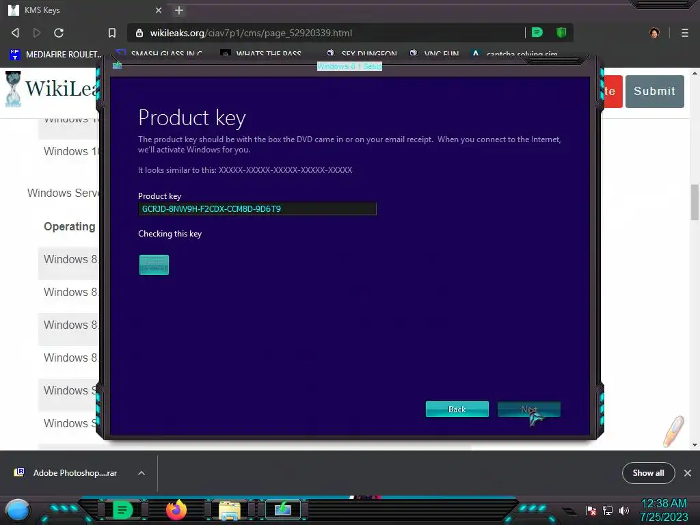Open the Start orb menu
The image size is (700, 525).
(x=18, y=510)
